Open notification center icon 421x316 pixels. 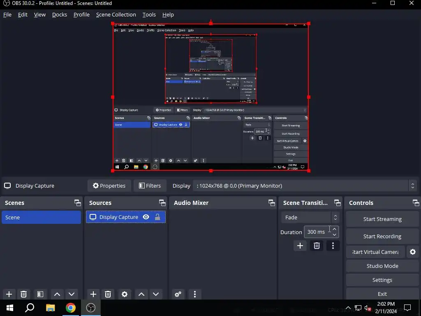click(407, 308)
